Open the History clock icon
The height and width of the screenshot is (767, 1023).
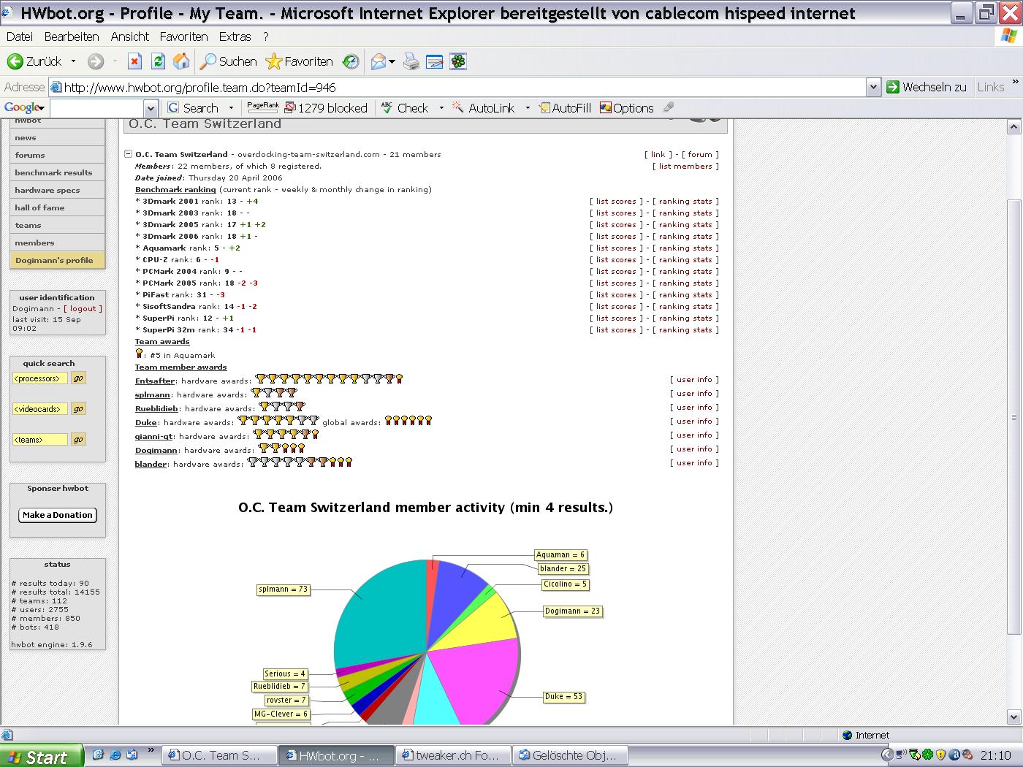(351, 62)
